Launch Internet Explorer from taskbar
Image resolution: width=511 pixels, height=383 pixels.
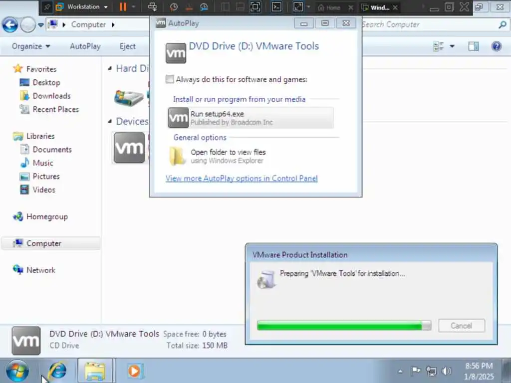point(57,371)
